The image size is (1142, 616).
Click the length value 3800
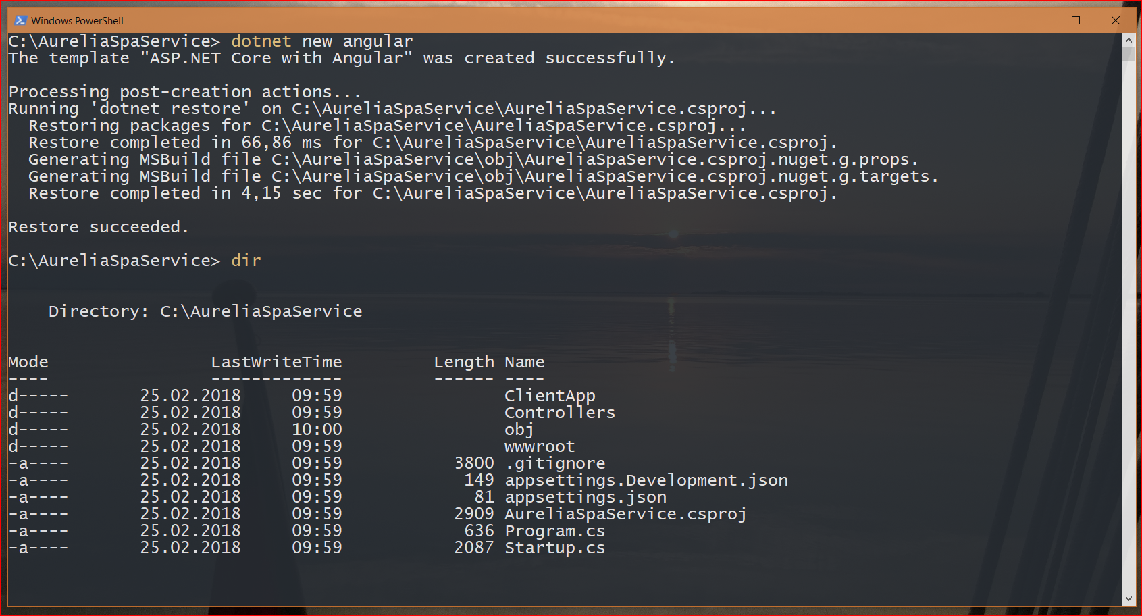click(x=474, y=463)
